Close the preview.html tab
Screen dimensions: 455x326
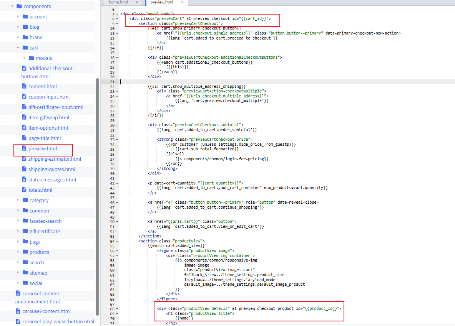(x=182, y=2)
